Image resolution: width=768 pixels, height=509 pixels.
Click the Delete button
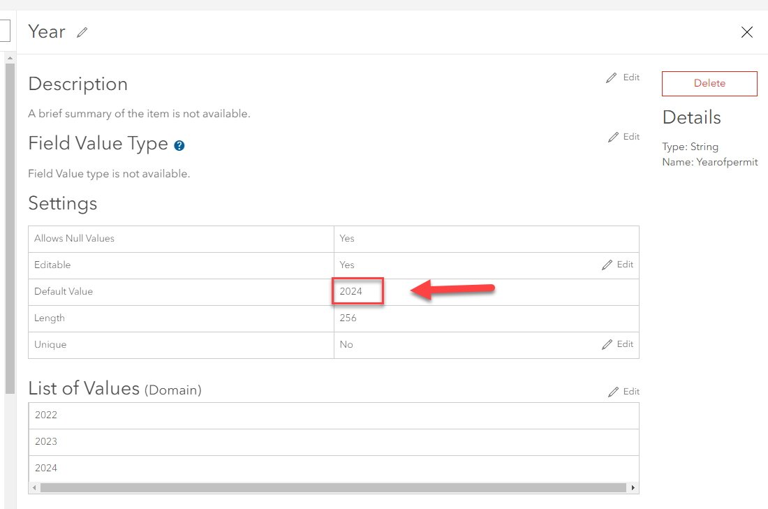point(709,83)
